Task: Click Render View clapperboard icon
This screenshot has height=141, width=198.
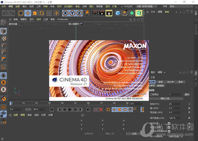Action: click(x=95, y=13)
